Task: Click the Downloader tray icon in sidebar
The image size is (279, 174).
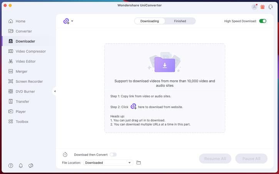Action: coord(11,41)
